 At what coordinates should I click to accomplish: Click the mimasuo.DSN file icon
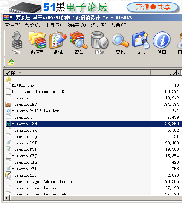(8, 124)
